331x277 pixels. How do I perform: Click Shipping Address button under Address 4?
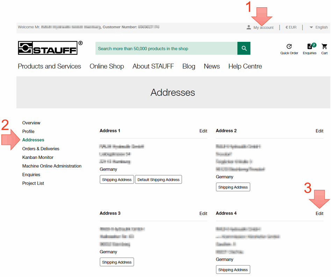coord(233,270)
